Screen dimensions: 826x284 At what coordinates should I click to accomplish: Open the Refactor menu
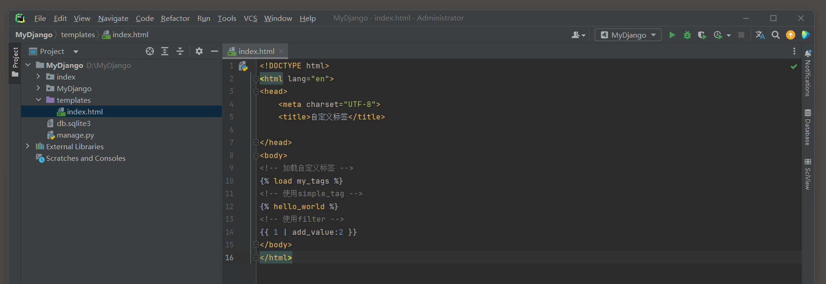(x=175, y=18)
